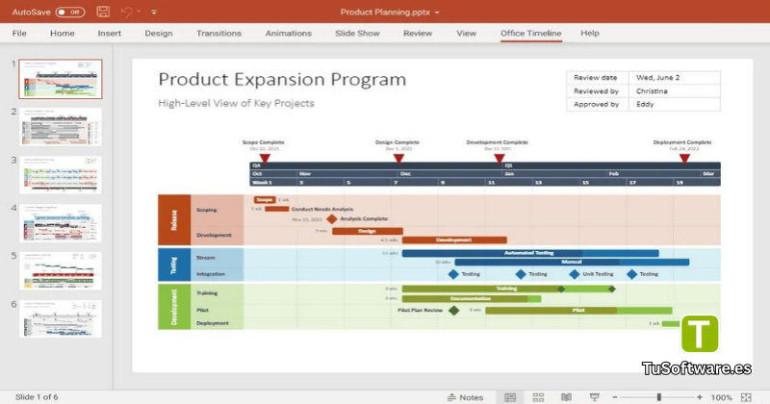The image size is (770, 404).
Task: Select slide 6 thumbnail in the panel
Action: pyautogui.click(x=61, y=319)
